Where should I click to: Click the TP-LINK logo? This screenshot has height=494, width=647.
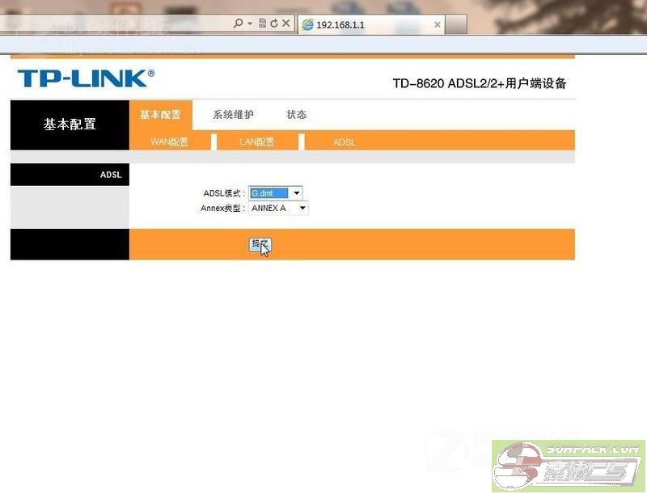click(x=86, y=78)
